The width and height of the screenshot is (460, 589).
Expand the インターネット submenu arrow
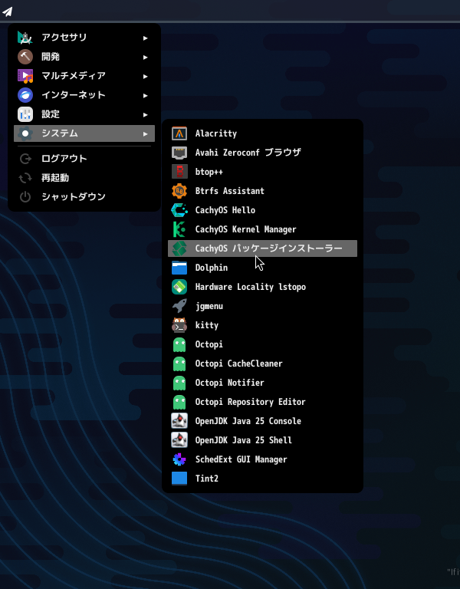[x=146, y=95]
